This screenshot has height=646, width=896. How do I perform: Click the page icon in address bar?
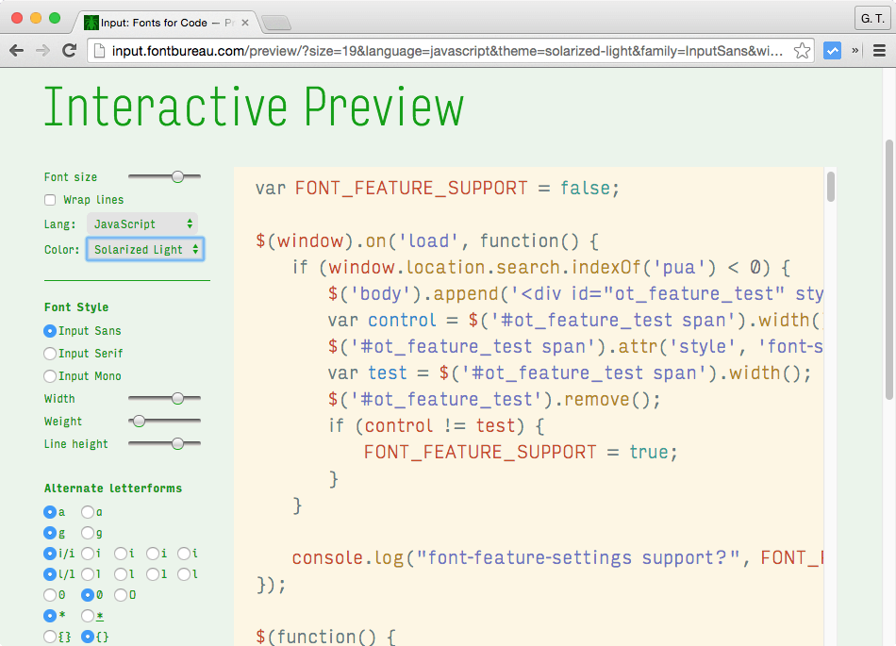click(x=98, y=51)
